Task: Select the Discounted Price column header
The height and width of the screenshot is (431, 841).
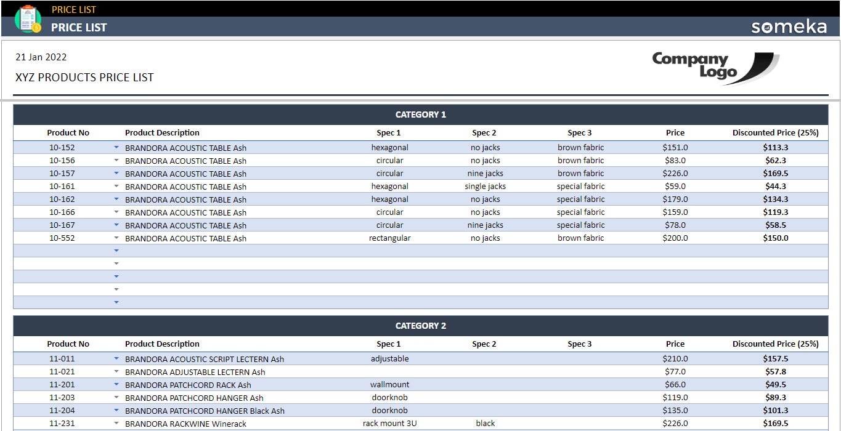Action: tap(775, 132)
